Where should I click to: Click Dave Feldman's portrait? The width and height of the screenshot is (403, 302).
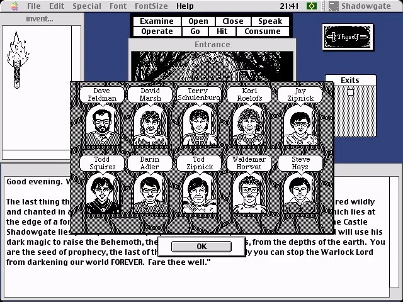pyautogui.click(x=103, y=126)
